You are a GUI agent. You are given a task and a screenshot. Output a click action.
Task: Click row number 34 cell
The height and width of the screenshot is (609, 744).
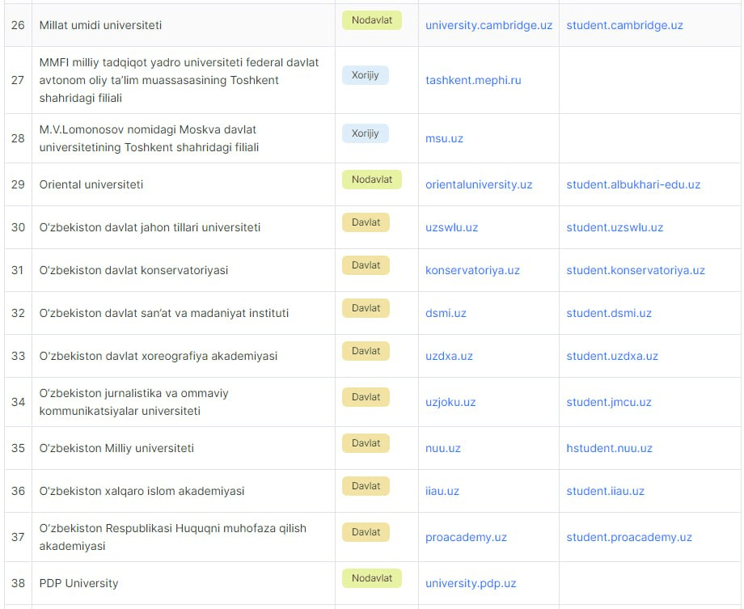[18, 402]
